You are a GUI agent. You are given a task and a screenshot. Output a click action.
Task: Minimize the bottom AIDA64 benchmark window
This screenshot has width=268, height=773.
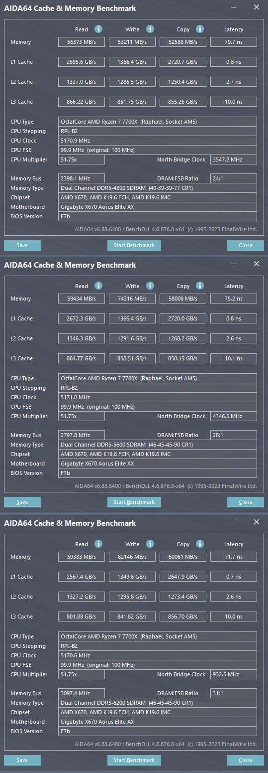[234, 522]
